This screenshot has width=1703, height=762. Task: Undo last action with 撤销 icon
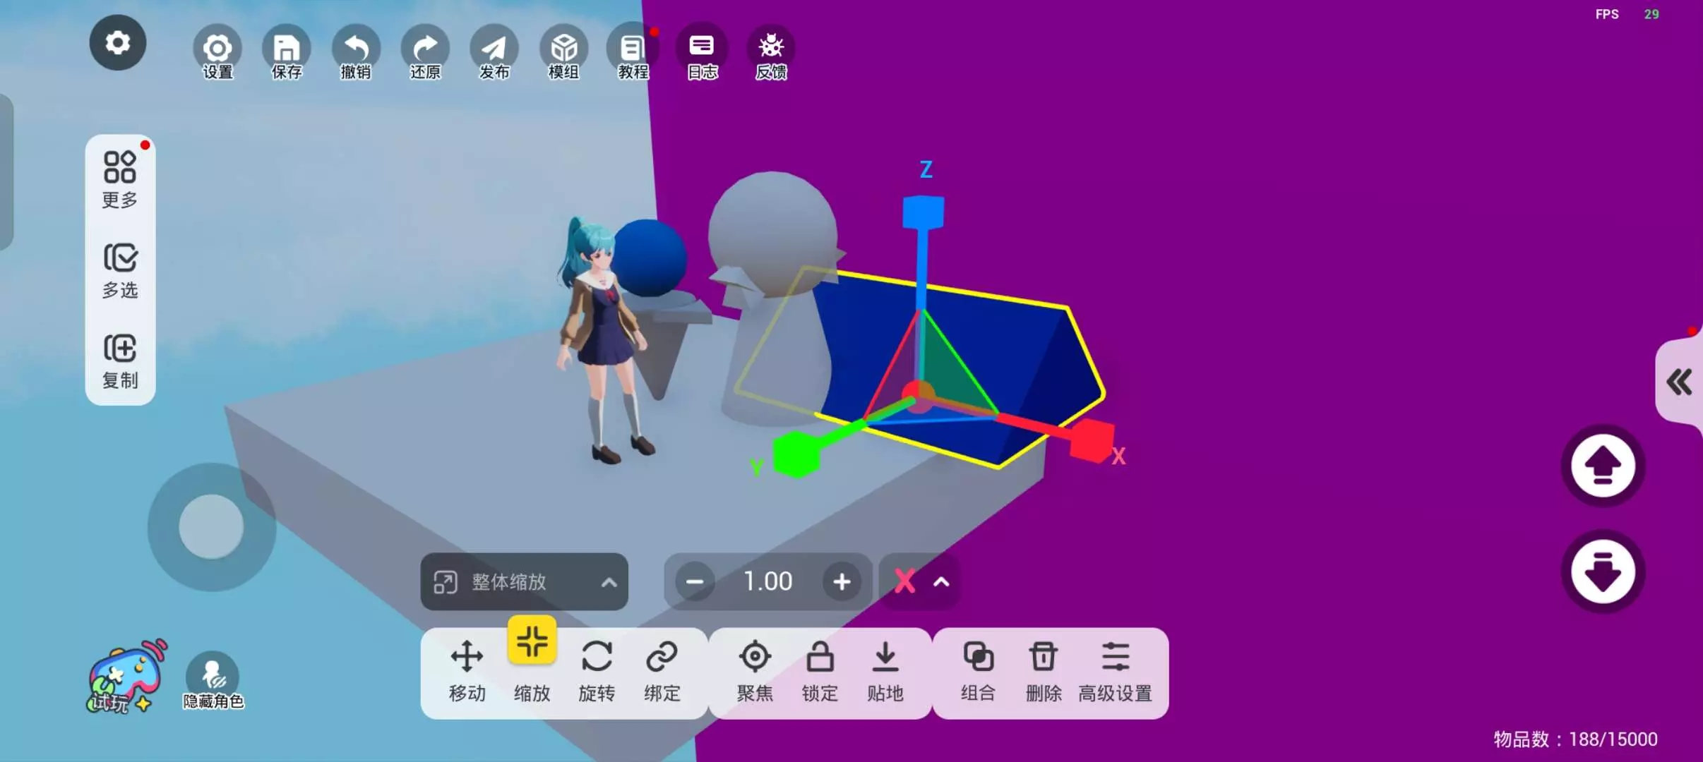pyautogui.click(x=356, y=51)
